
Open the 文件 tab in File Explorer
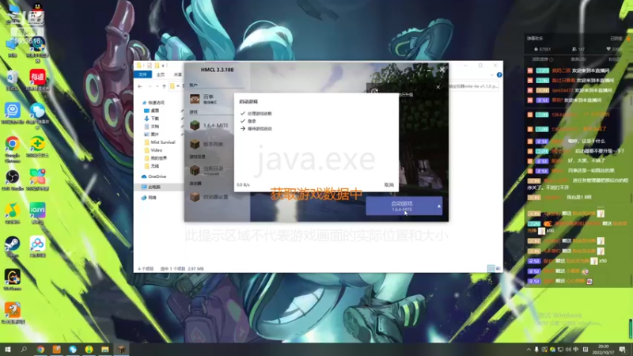(143, 74)
